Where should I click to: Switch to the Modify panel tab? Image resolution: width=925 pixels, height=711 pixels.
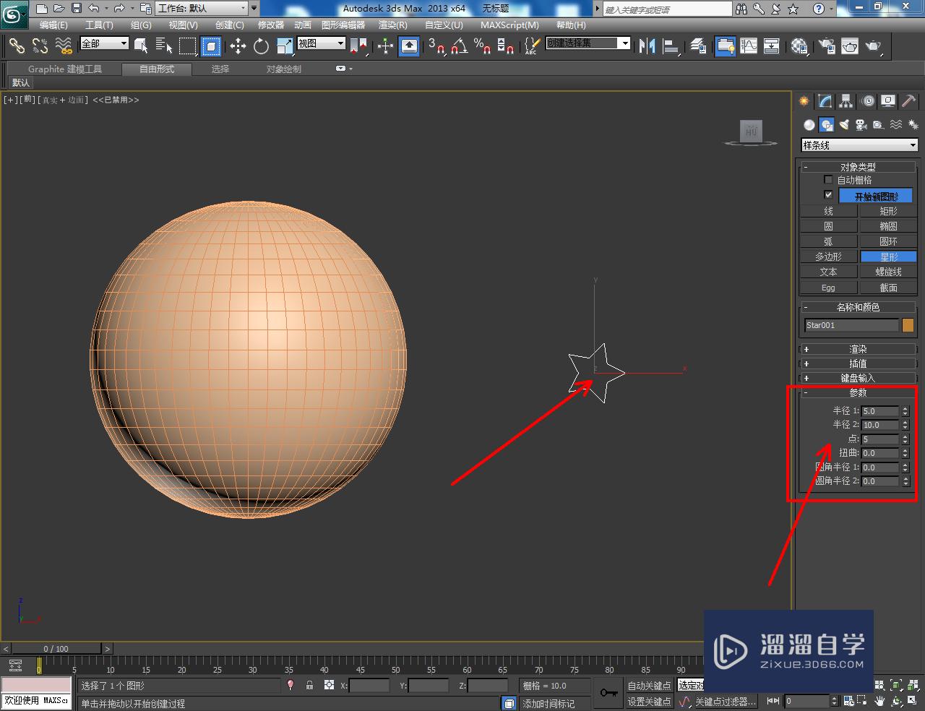(x=825, y=101)
